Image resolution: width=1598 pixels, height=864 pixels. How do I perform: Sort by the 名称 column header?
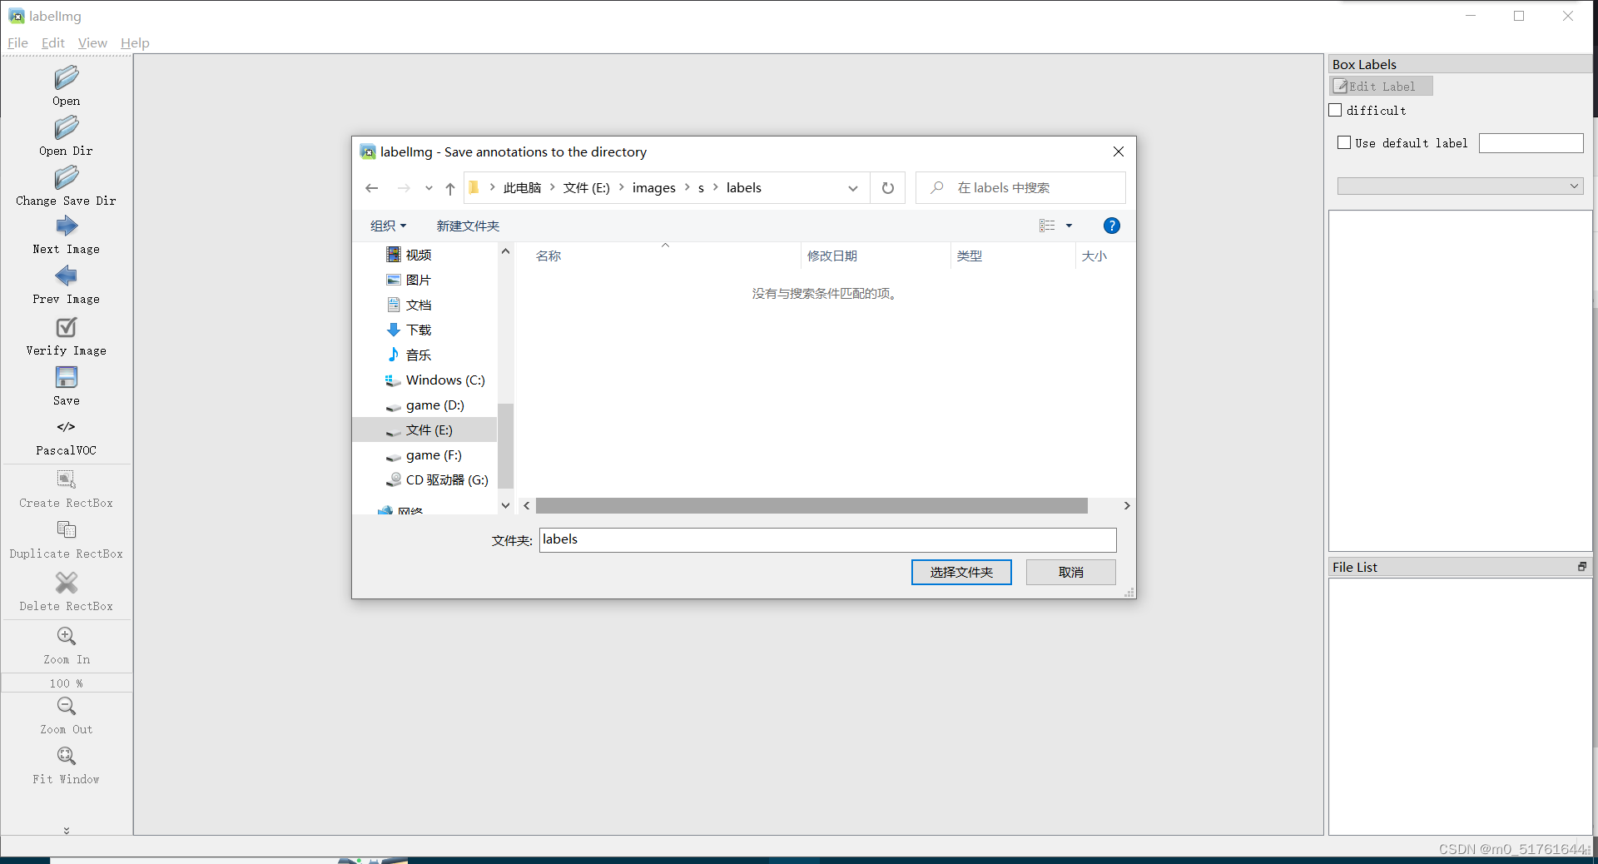coord(548,256)
